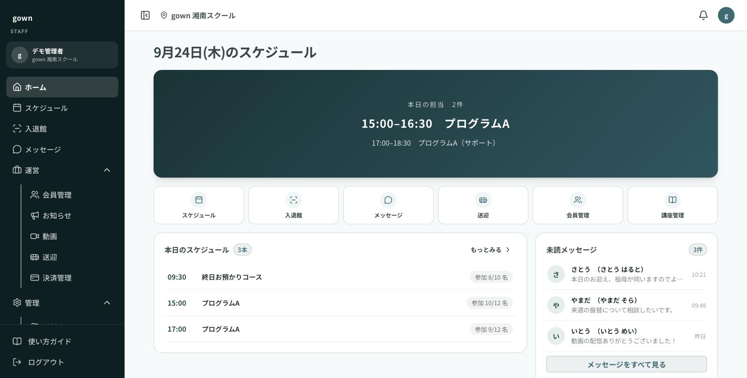The width and height of the screenshot is (747, 378).
Task: Click the calendar icon next to スケジュール in sidebar
Action: click(x=17, y=108)
